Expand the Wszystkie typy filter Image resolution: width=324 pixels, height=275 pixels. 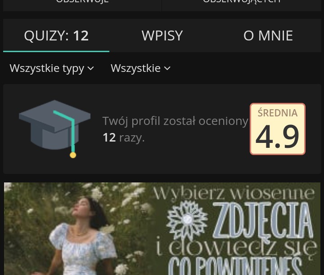(x=52, y=68)
